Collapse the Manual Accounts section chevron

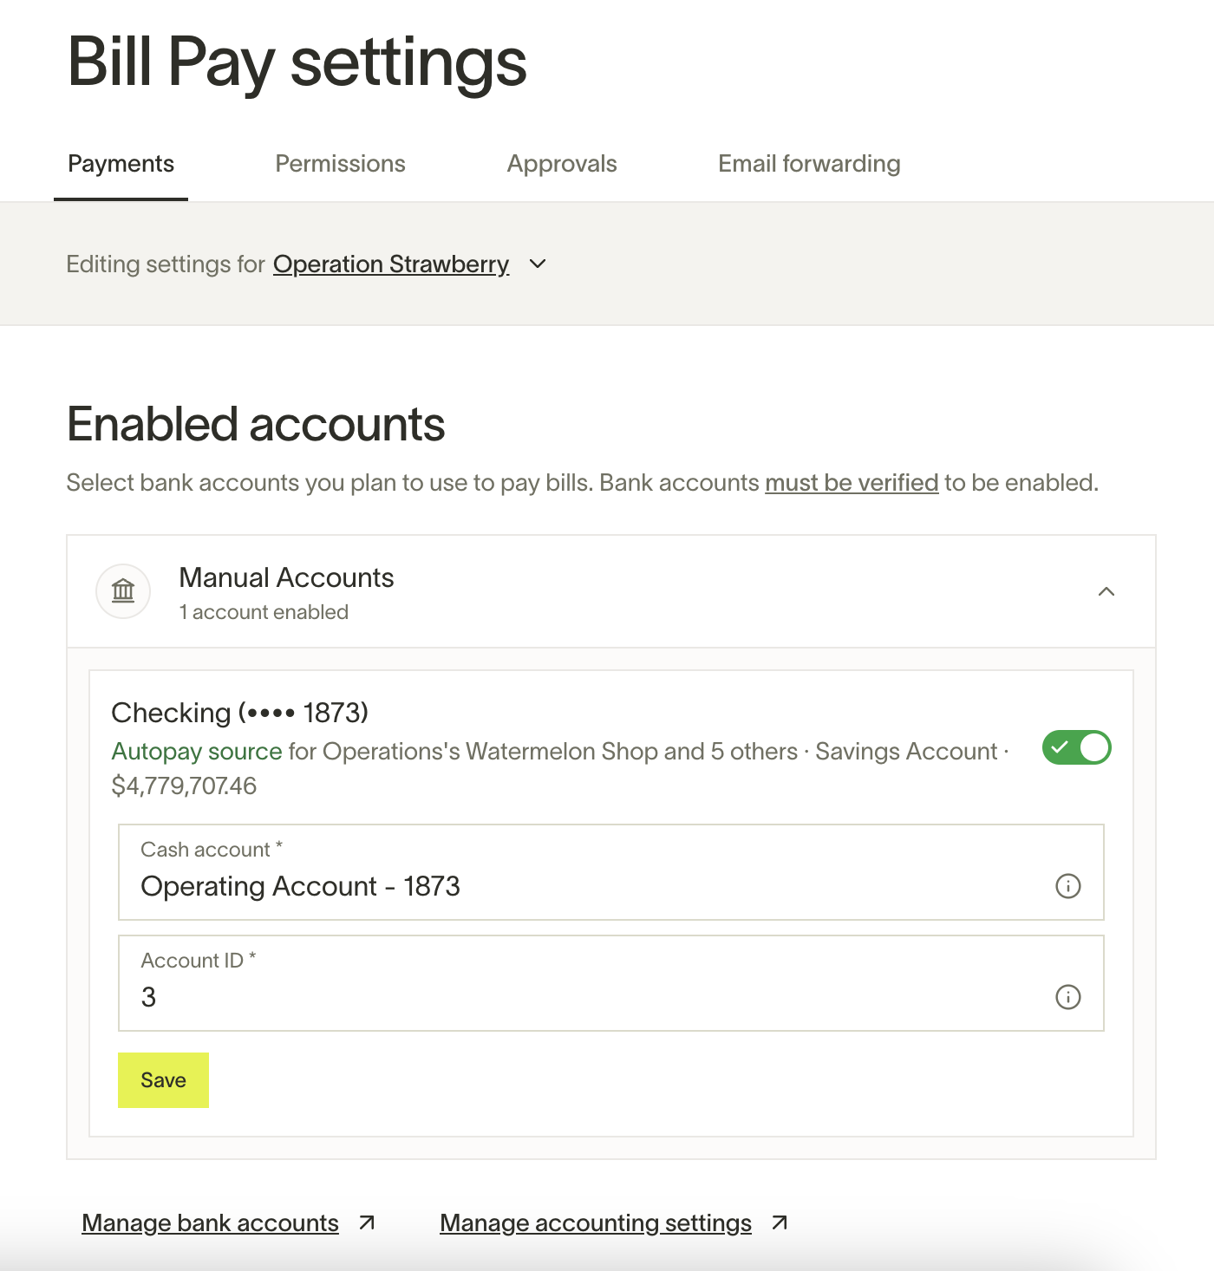tap(1106, 591)
